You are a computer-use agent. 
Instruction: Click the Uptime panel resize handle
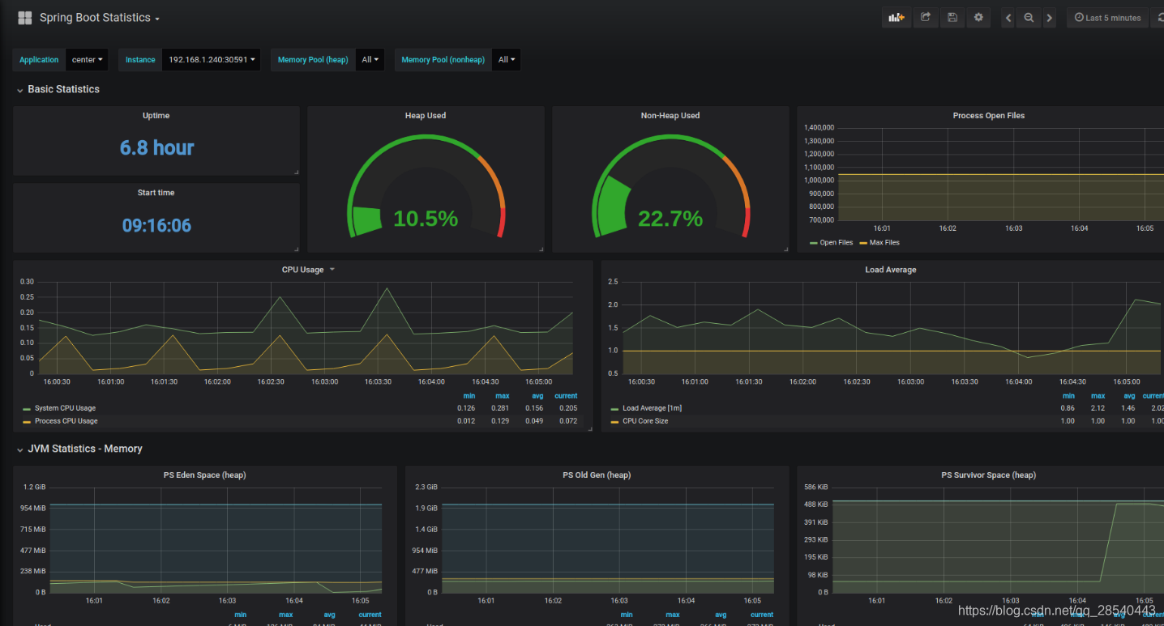pyautogui.click(x=296, y=172)
